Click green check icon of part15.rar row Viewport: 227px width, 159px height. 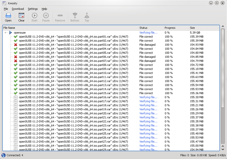pos(16,93)
